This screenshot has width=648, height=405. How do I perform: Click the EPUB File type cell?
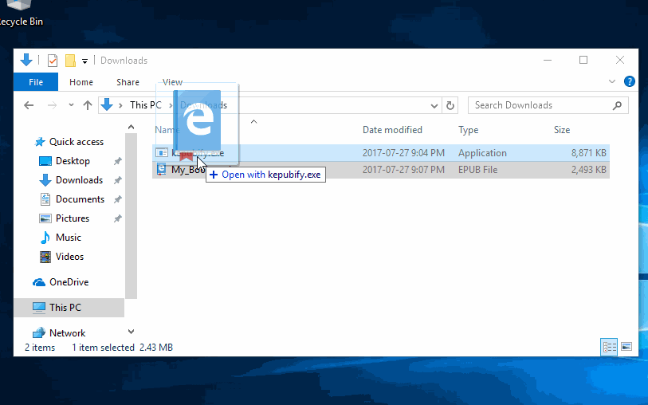[477, 170]
